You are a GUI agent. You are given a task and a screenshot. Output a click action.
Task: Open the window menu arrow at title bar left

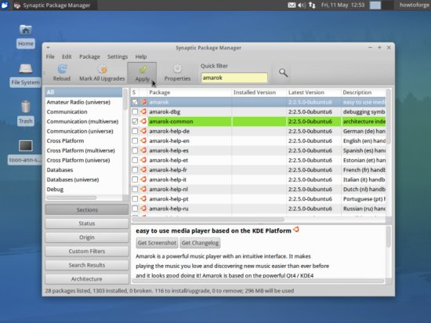(48, 48)
